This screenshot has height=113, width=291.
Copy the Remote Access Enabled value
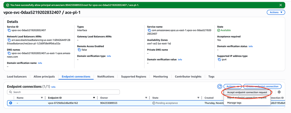pyautogui.click(x=79, y=50)
